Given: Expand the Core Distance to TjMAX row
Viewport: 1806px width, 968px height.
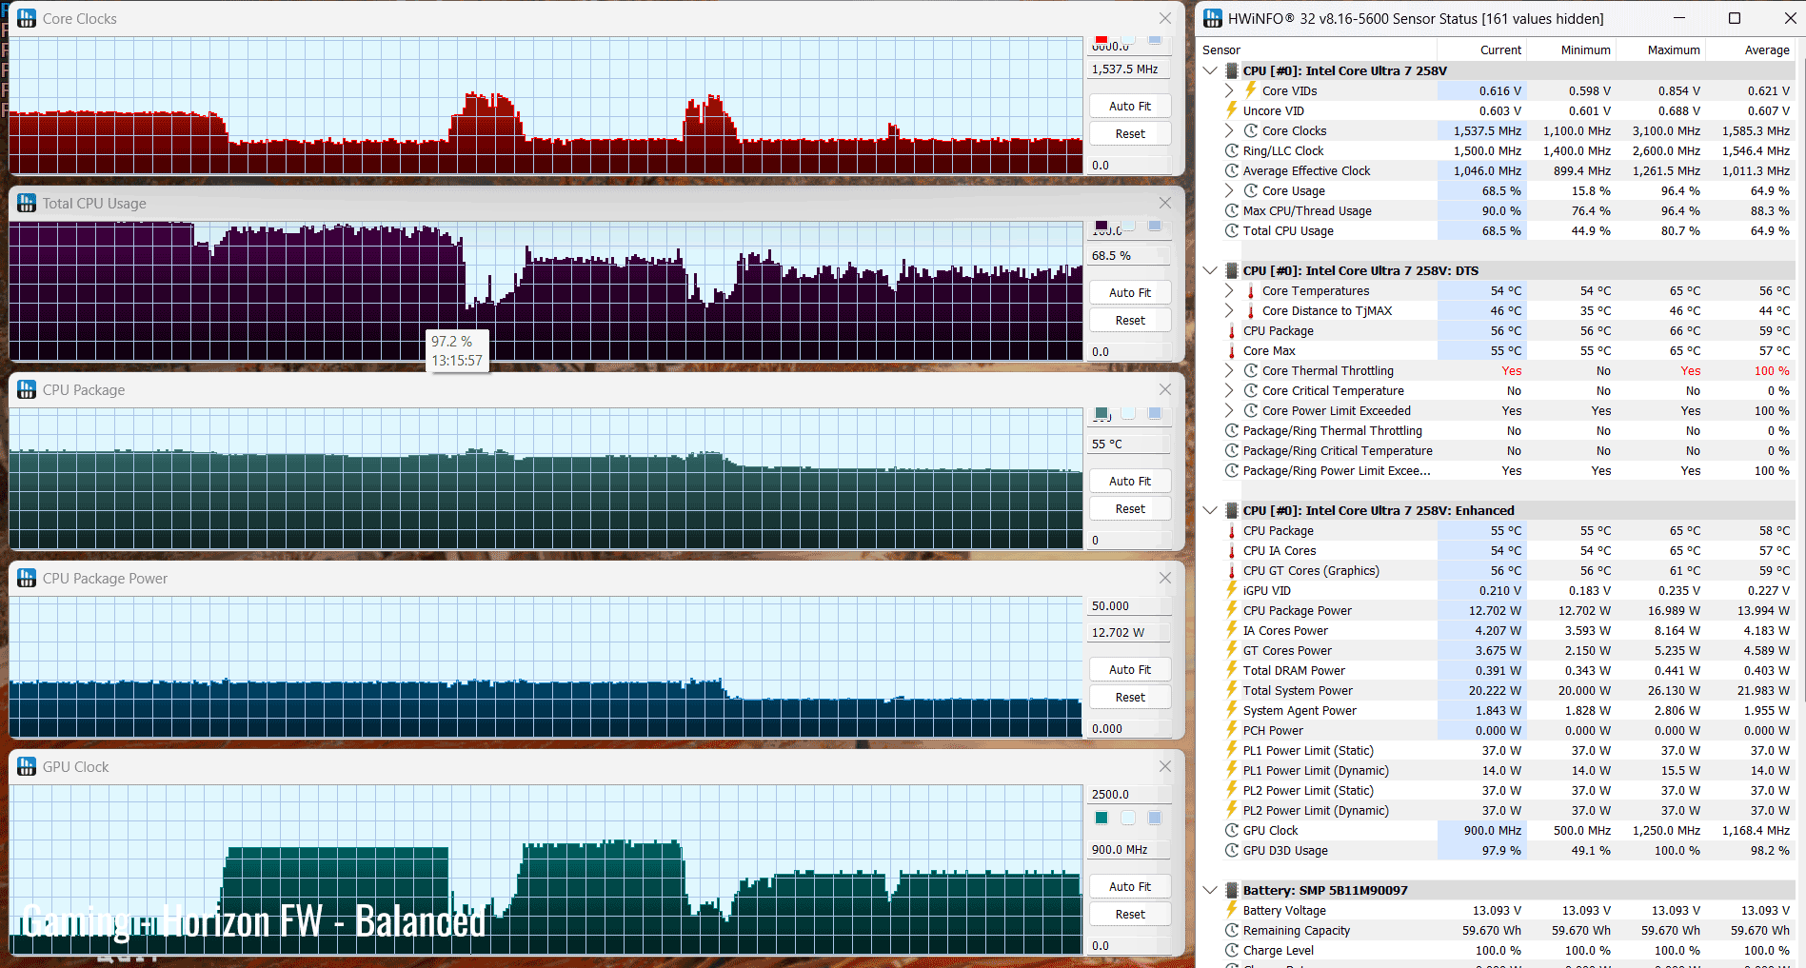Looking at the screenshot, I should 1229,310.
